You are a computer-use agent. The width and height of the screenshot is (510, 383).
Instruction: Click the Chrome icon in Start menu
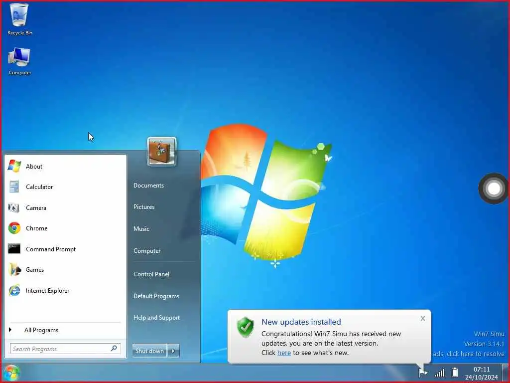point(14,228)
